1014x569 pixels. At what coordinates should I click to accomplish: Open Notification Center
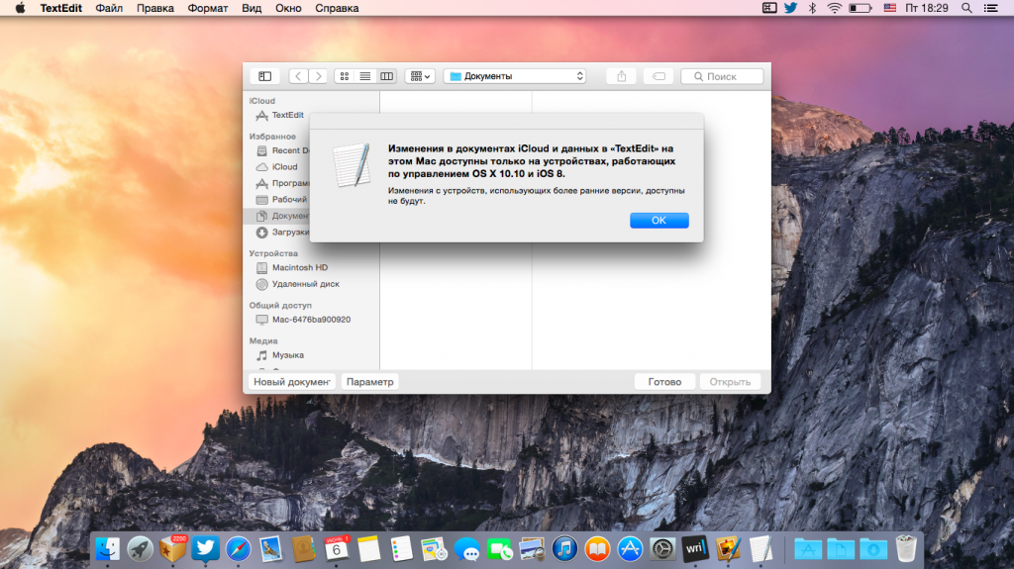990,8
